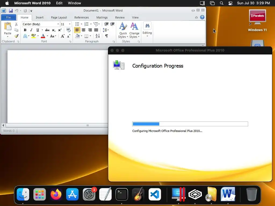Open the File tab
Image resolution: width=275 pixels, height=206 pixels.
8,17
